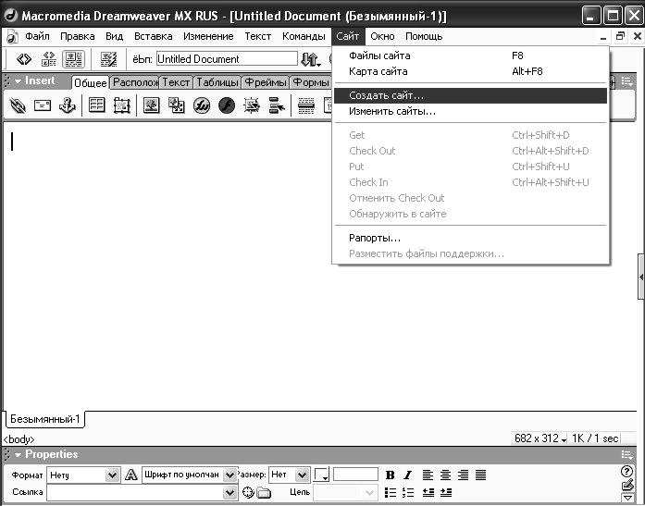Select the body tag selector
Screen dimensions: 645x506
tap(19, 439)
